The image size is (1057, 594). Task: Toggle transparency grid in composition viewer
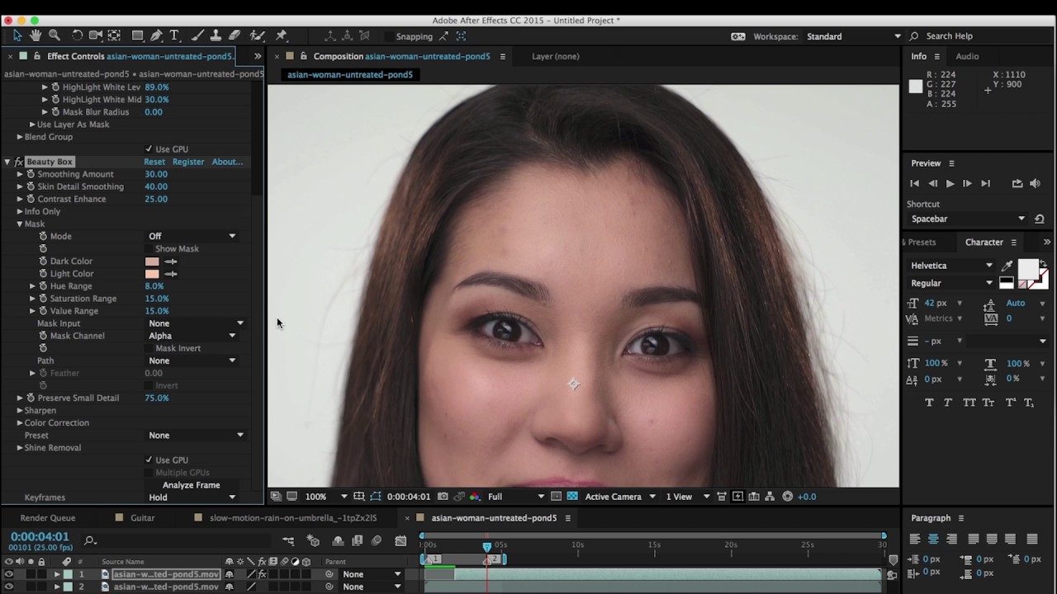(572, 497)
